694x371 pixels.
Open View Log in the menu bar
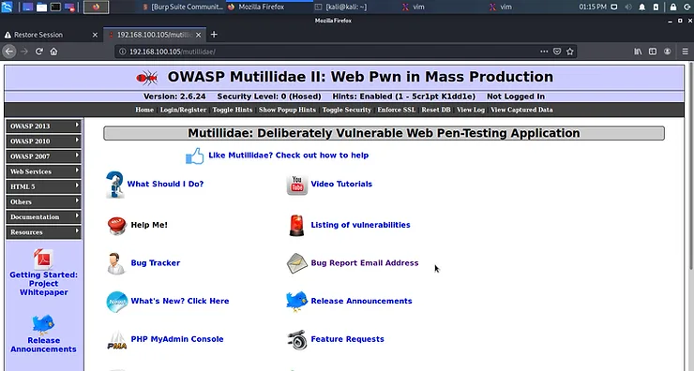point(471,110)
